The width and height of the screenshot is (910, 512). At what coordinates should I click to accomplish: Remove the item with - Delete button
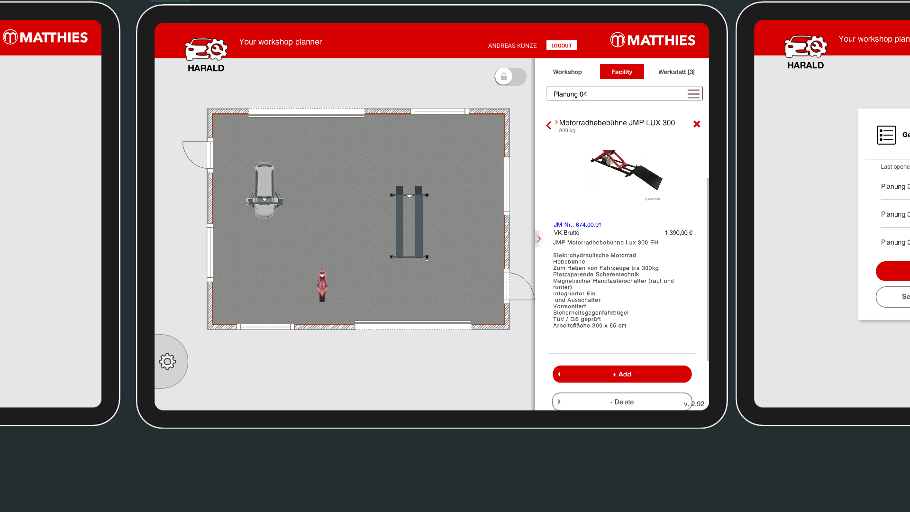622,402
